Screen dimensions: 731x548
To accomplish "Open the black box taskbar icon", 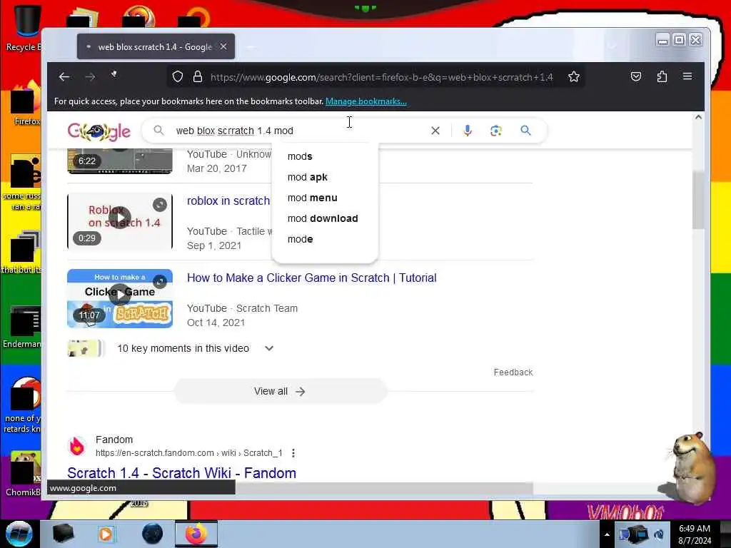I will 63,534.
